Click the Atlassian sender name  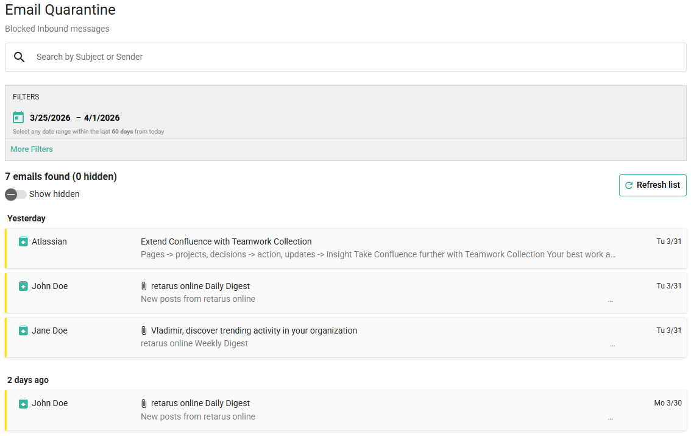point(49,241)
